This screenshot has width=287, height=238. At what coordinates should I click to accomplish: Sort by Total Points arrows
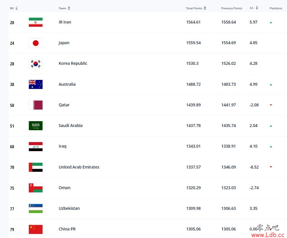point(205,8)
